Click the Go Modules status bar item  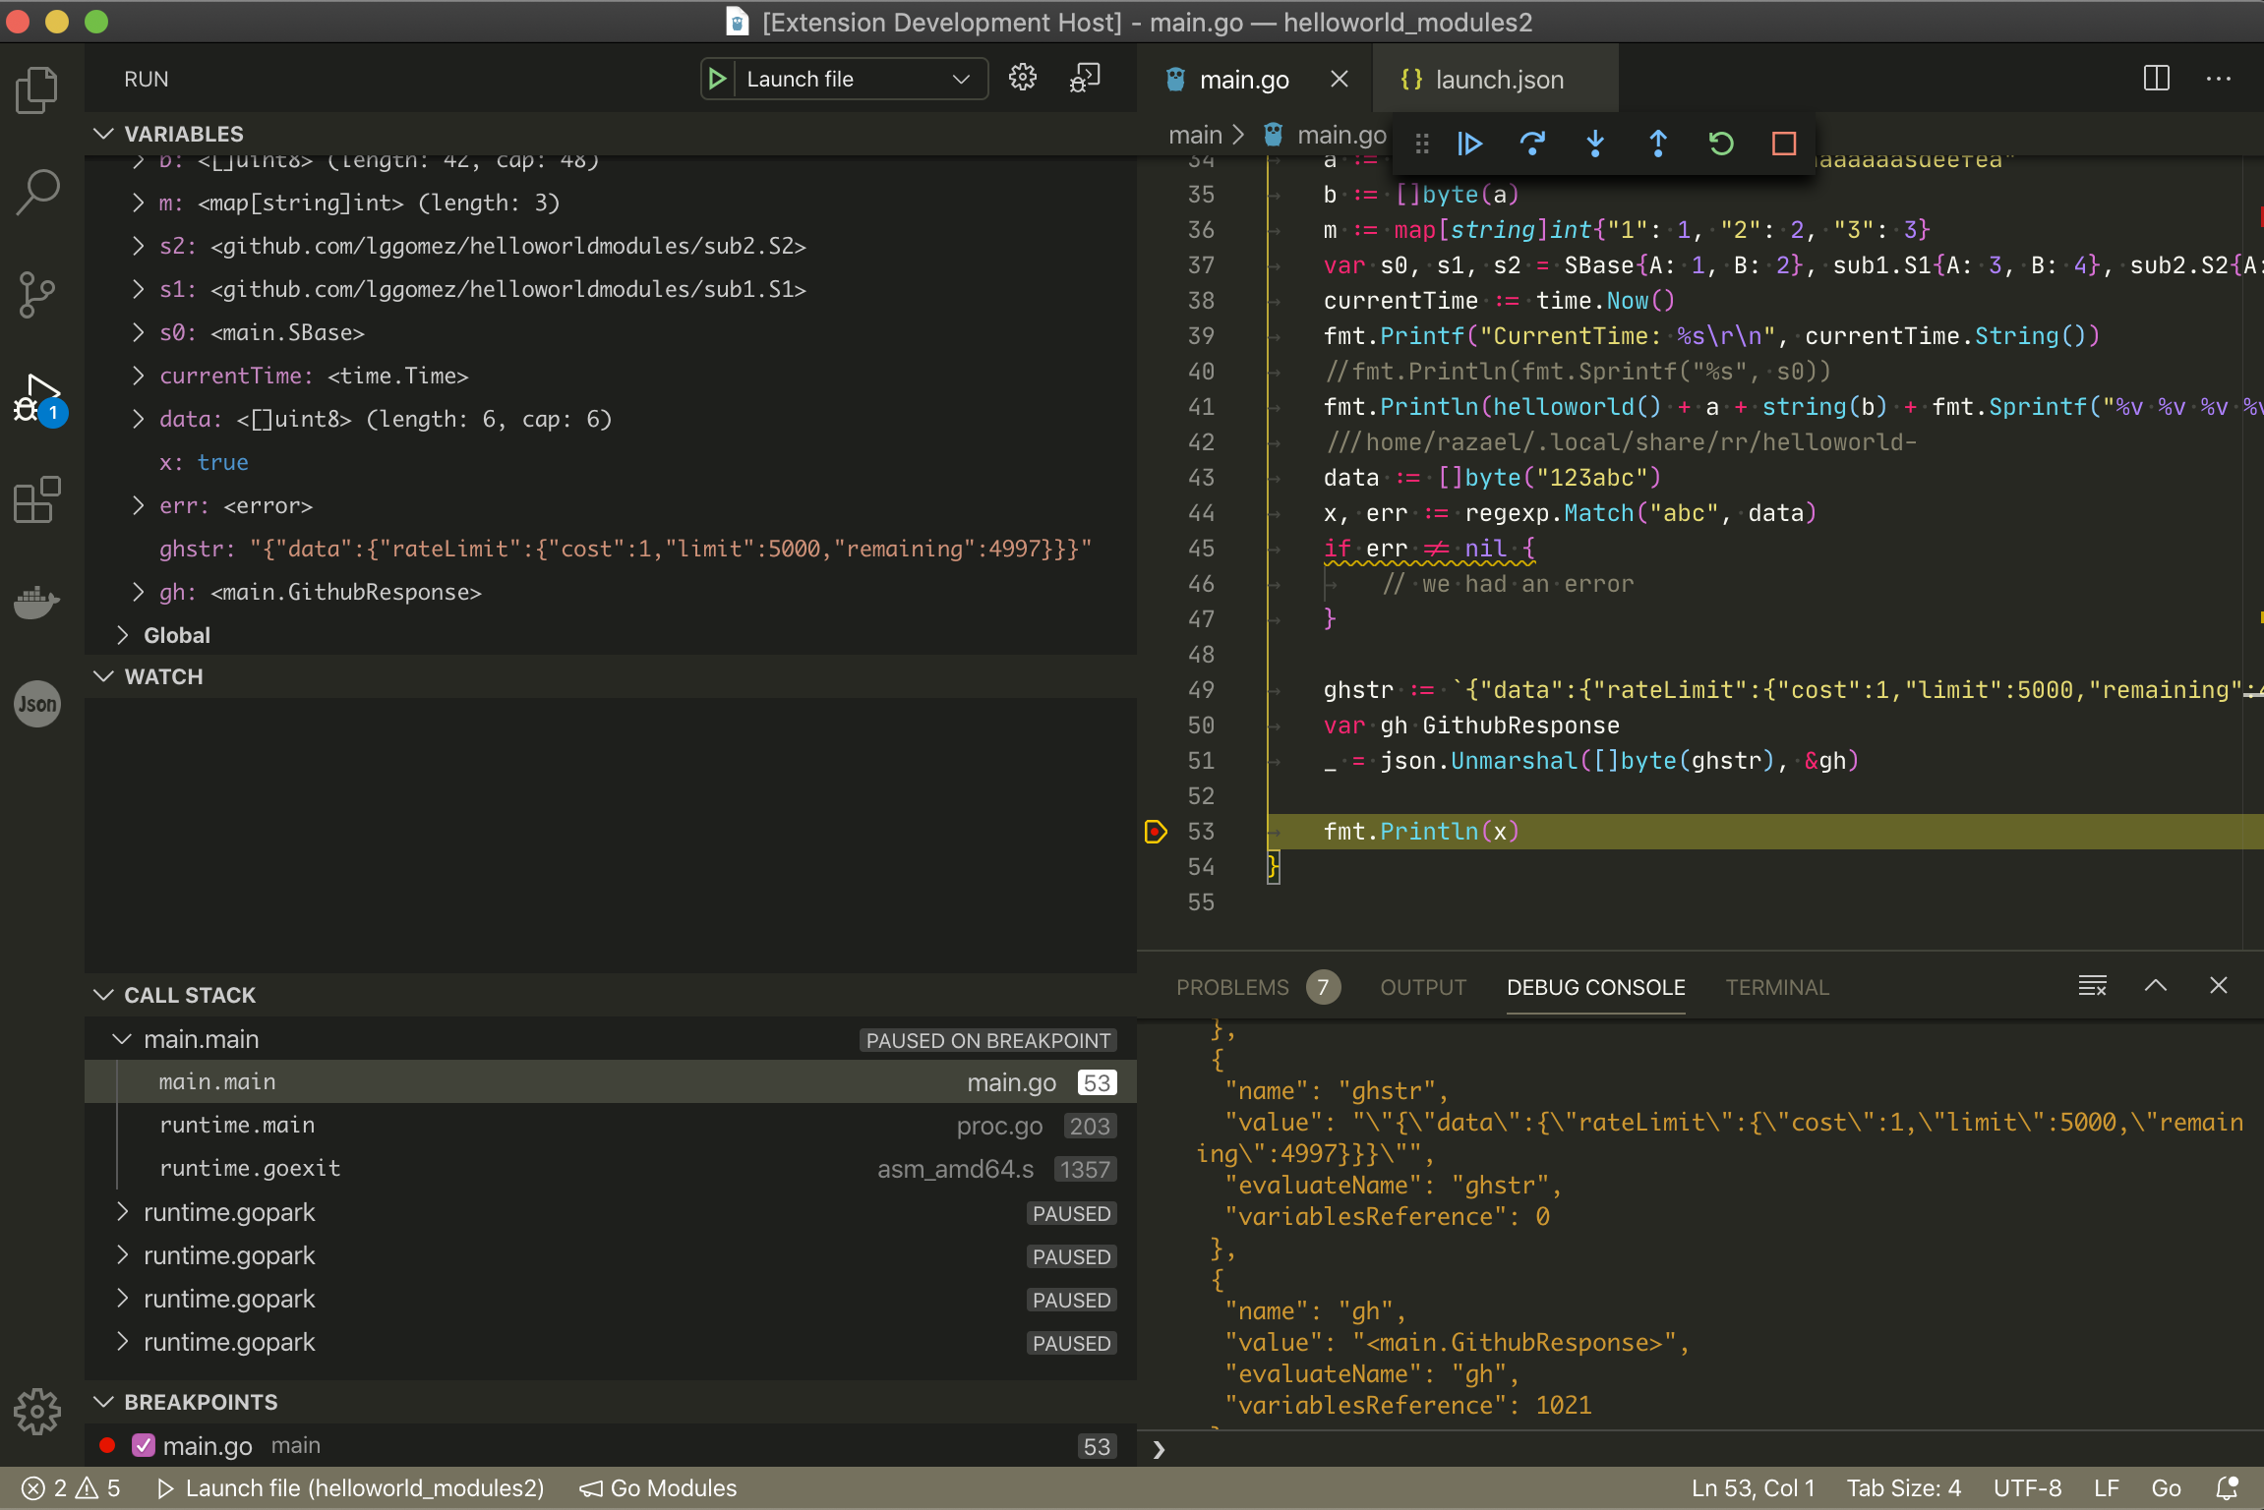657,1487
